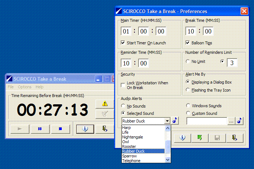Choose Rubber Duck from the sound list

(143, 151)
